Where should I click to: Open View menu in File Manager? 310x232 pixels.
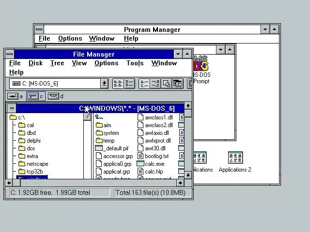point(79,63)
